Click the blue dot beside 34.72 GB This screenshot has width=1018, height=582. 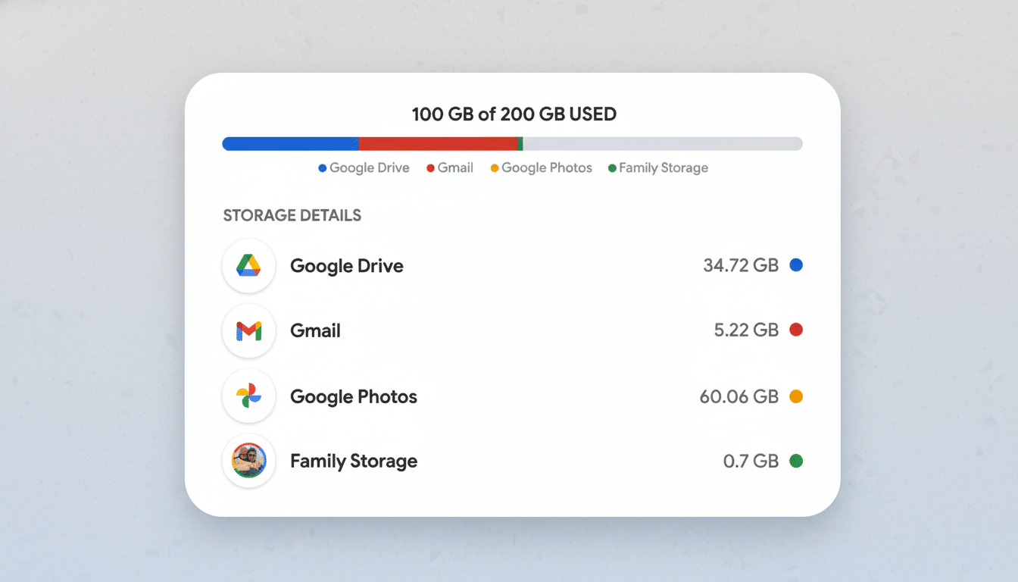[x=796, y=265]
